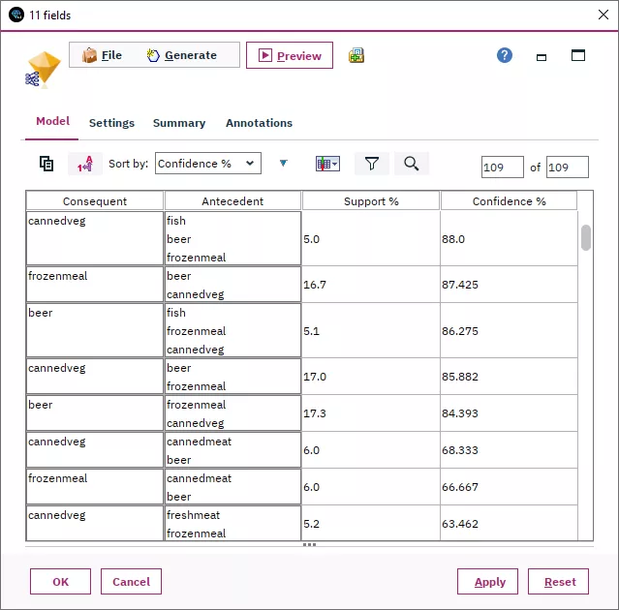Viewport: 619px width, 610px height.
Task: Click the filter rules funnel icon
Action: [x=371, y=164]
